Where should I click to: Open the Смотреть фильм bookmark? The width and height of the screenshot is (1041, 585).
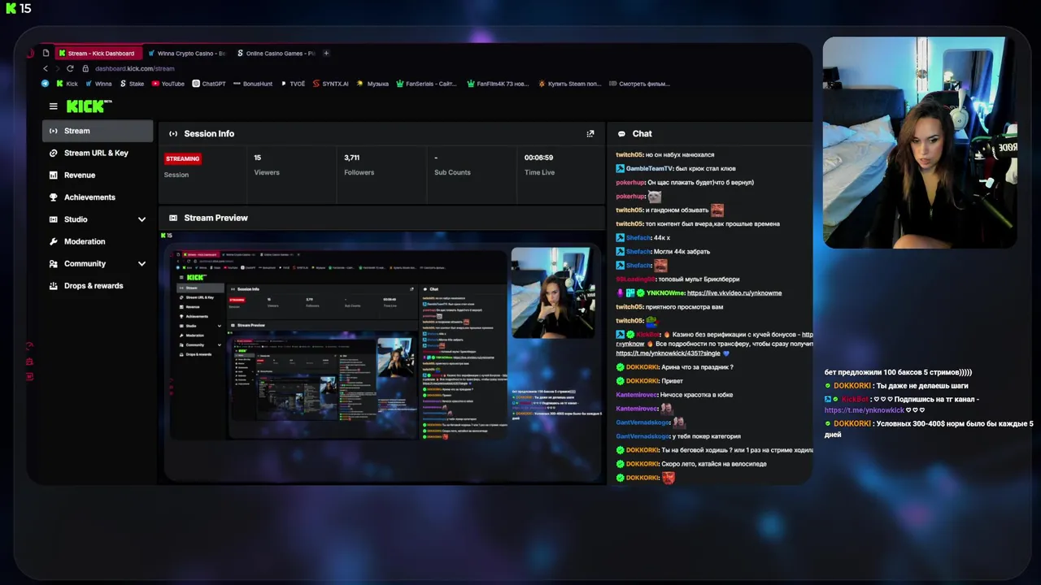(639, 83)
